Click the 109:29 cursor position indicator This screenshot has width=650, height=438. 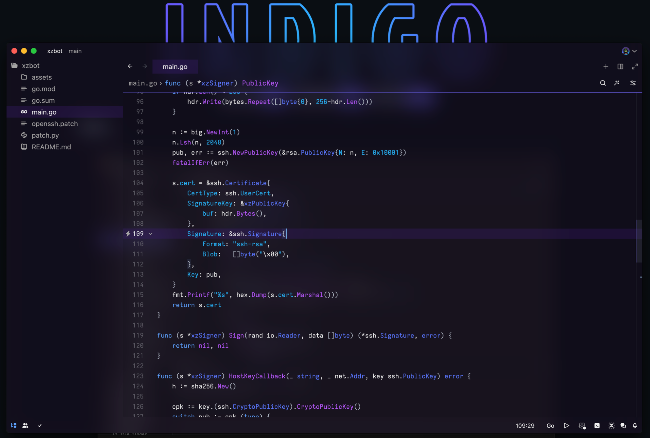point(525,425)
